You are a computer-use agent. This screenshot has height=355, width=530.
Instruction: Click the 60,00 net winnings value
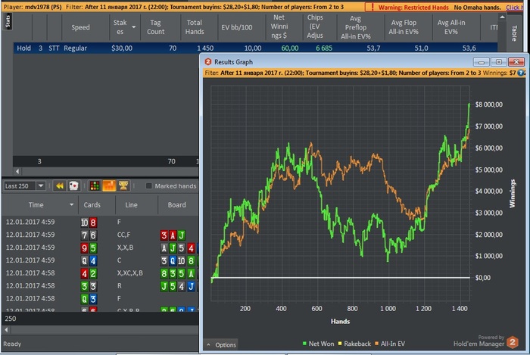(x=290, y=48)
